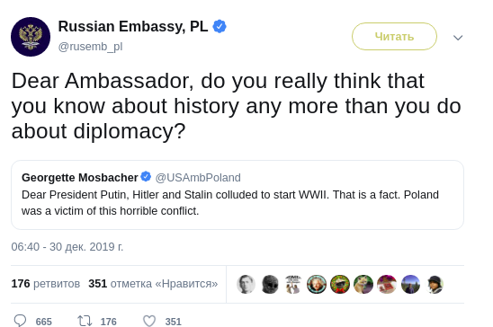View the list of 176 ретвитов
The width and height of the screenshot is (493, 327).
coord(46,284)
